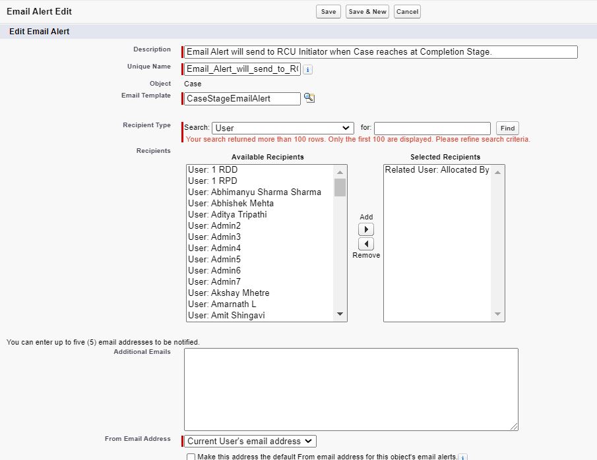Click the Add arrow to add recipient
597x460 pixels.
pos(365,229)
